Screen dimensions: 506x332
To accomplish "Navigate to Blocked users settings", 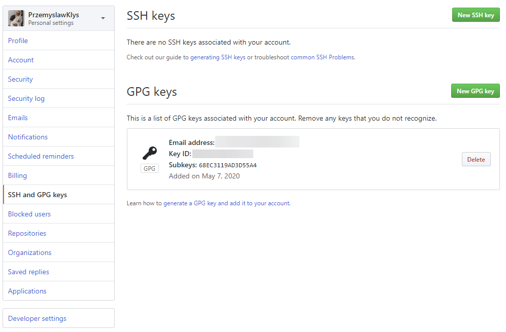I will pos(29,214).
